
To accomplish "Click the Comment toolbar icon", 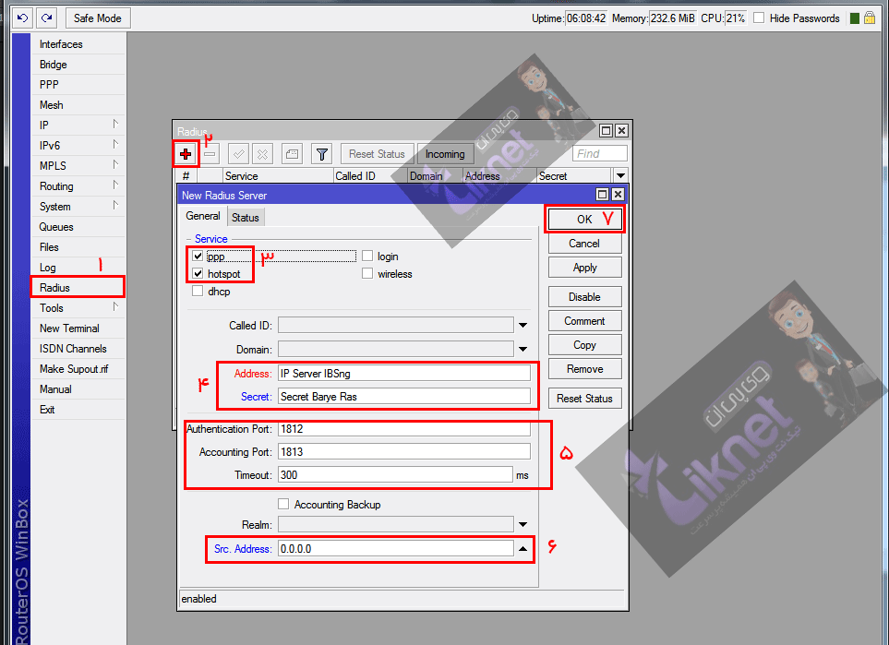I will click(x=291, y=154).
